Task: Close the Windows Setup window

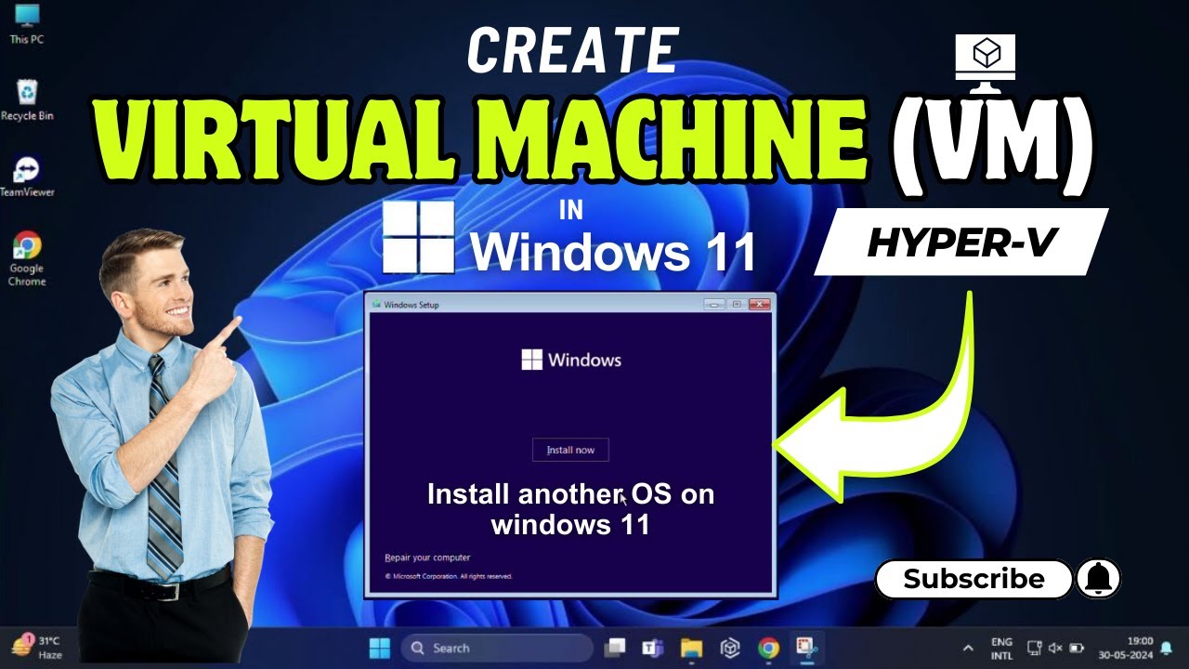Action: coord(760,304)
